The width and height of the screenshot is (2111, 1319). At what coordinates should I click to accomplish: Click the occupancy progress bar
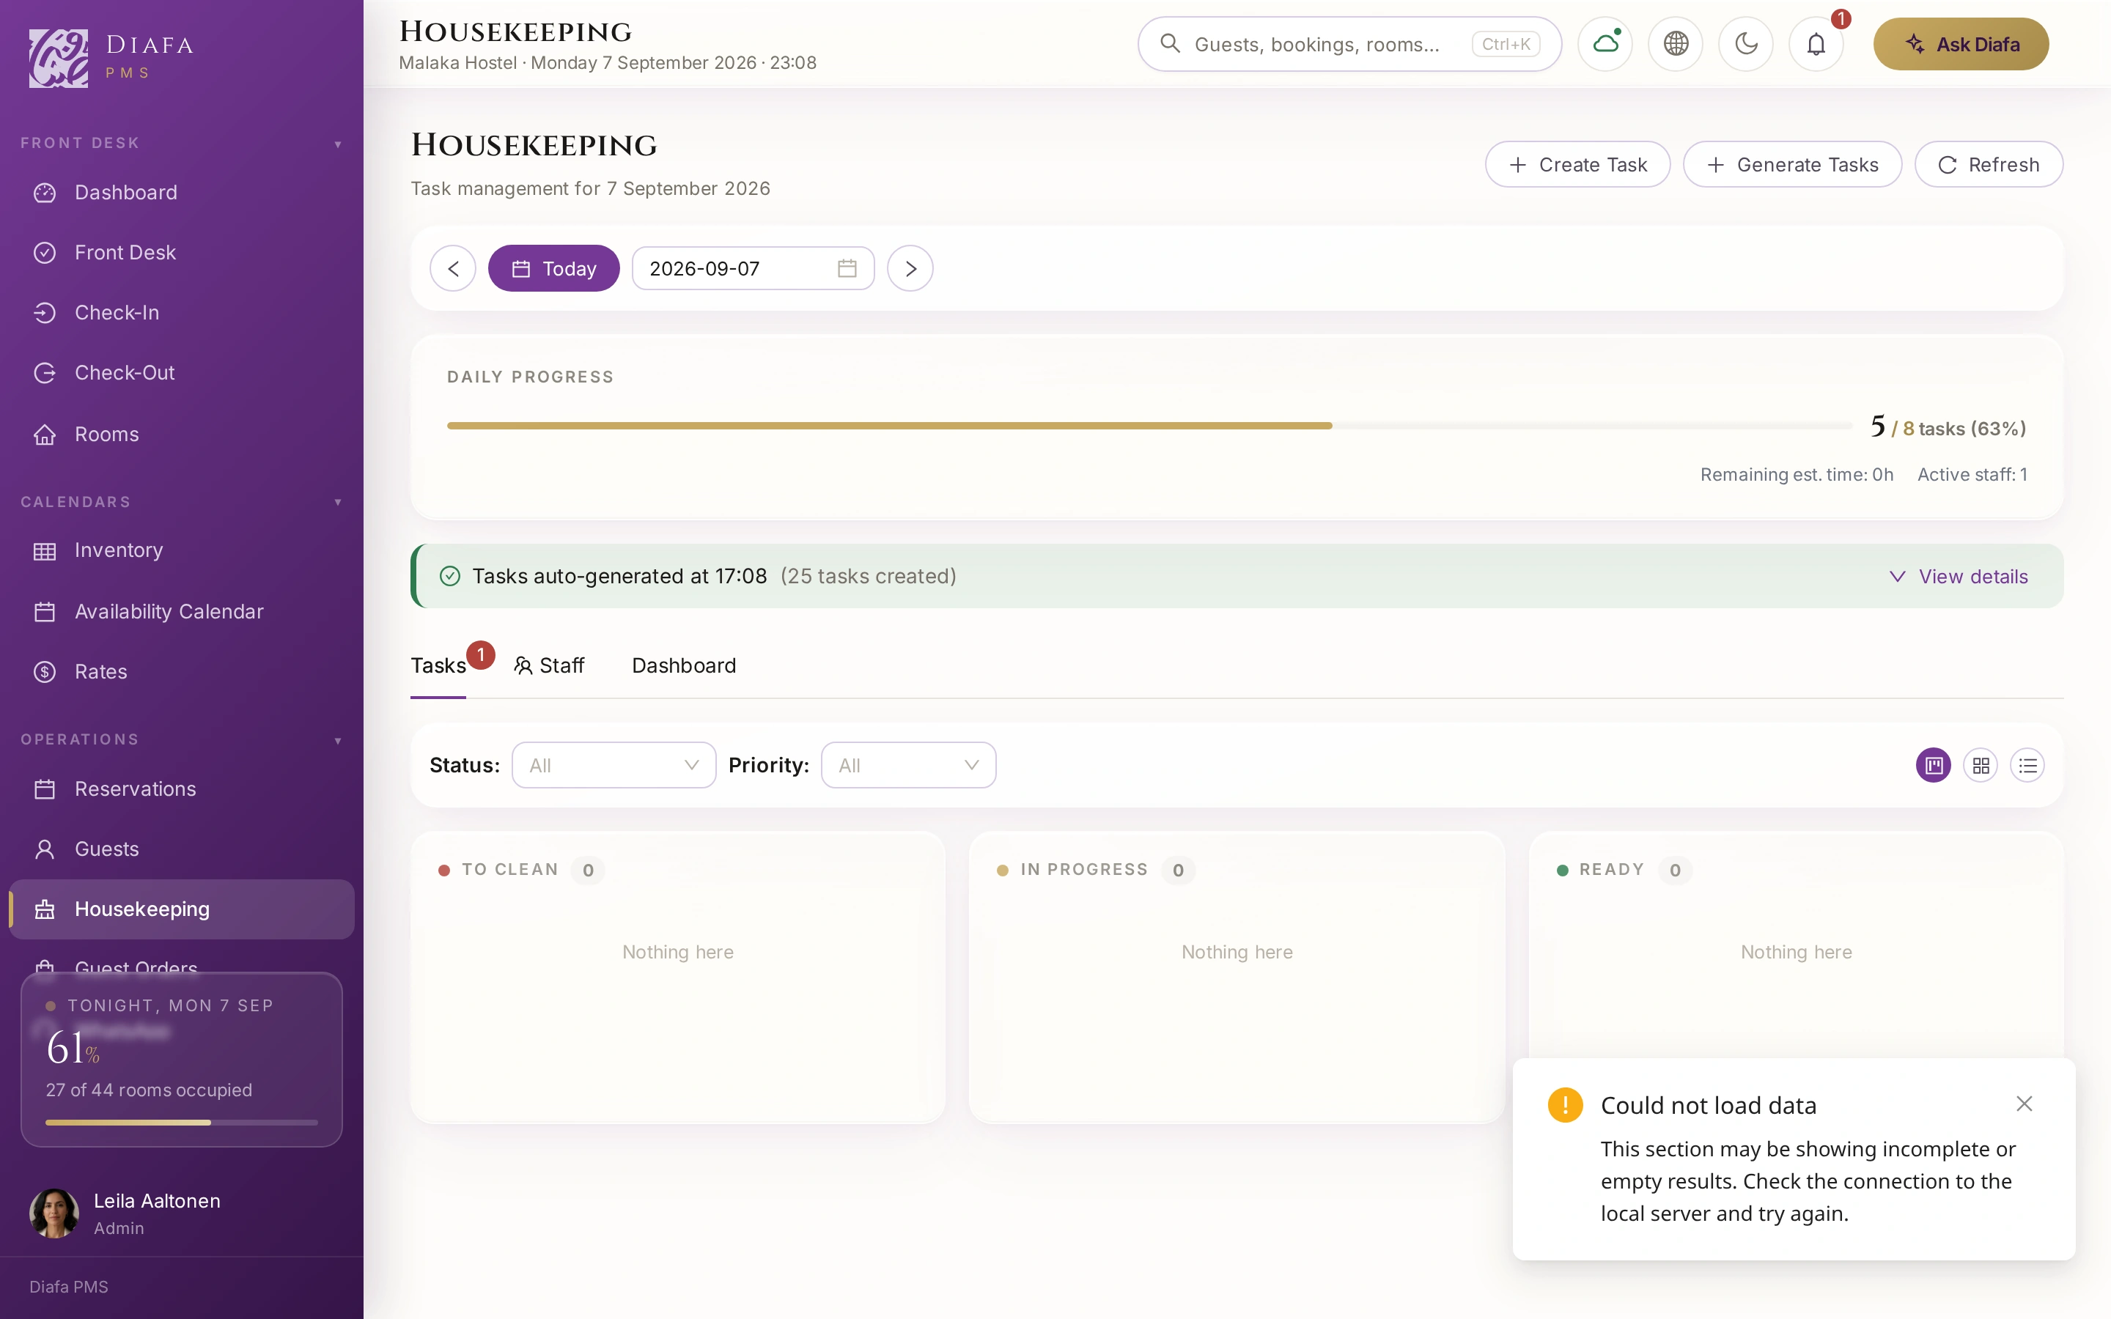pos(182,1122)
